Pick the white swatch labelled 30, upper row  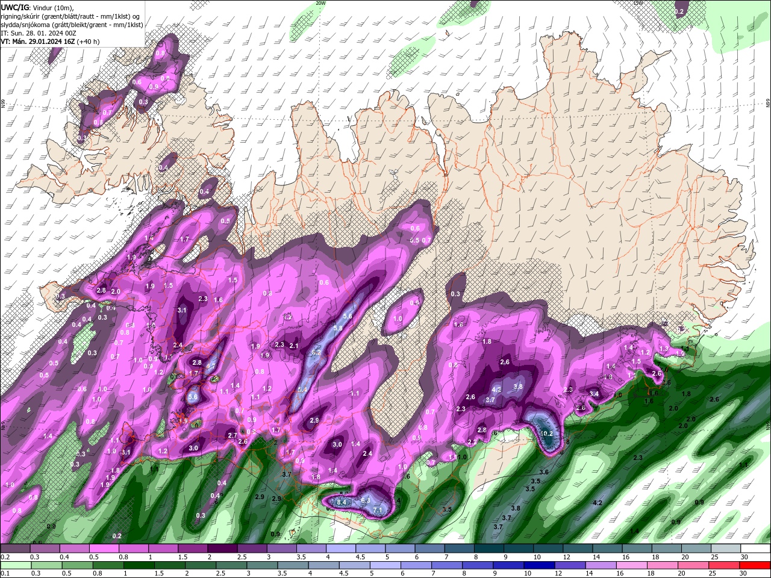click(755, 548)
